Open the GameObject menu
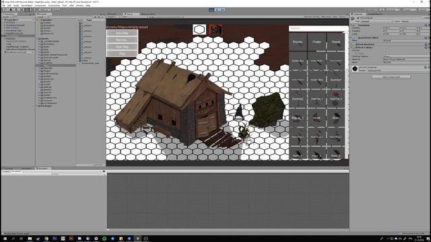 tap(27, 5)
